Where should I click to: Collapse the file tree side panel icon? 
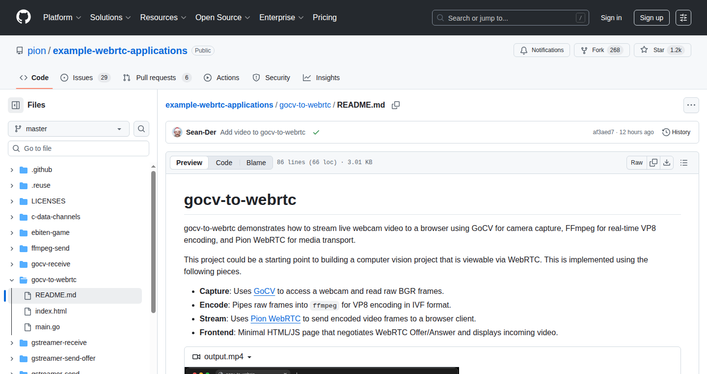16,105
